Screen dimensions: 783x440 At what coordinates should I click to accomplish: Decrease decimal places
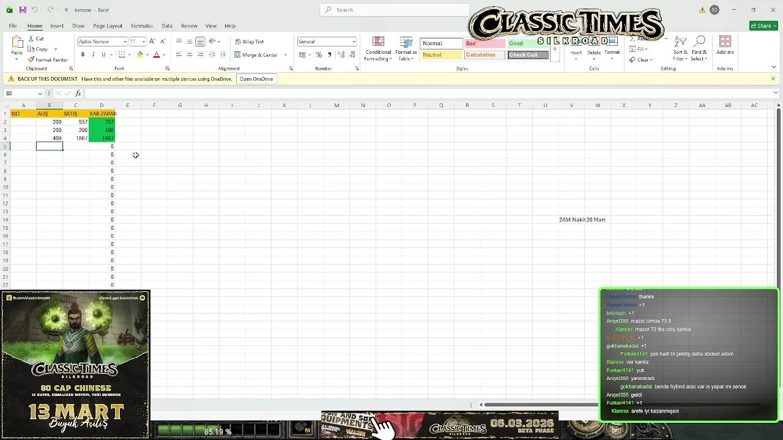(352, 54)
